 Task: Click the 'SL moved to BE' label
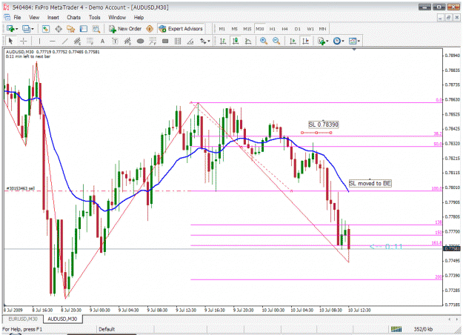[x=370, y=183]
